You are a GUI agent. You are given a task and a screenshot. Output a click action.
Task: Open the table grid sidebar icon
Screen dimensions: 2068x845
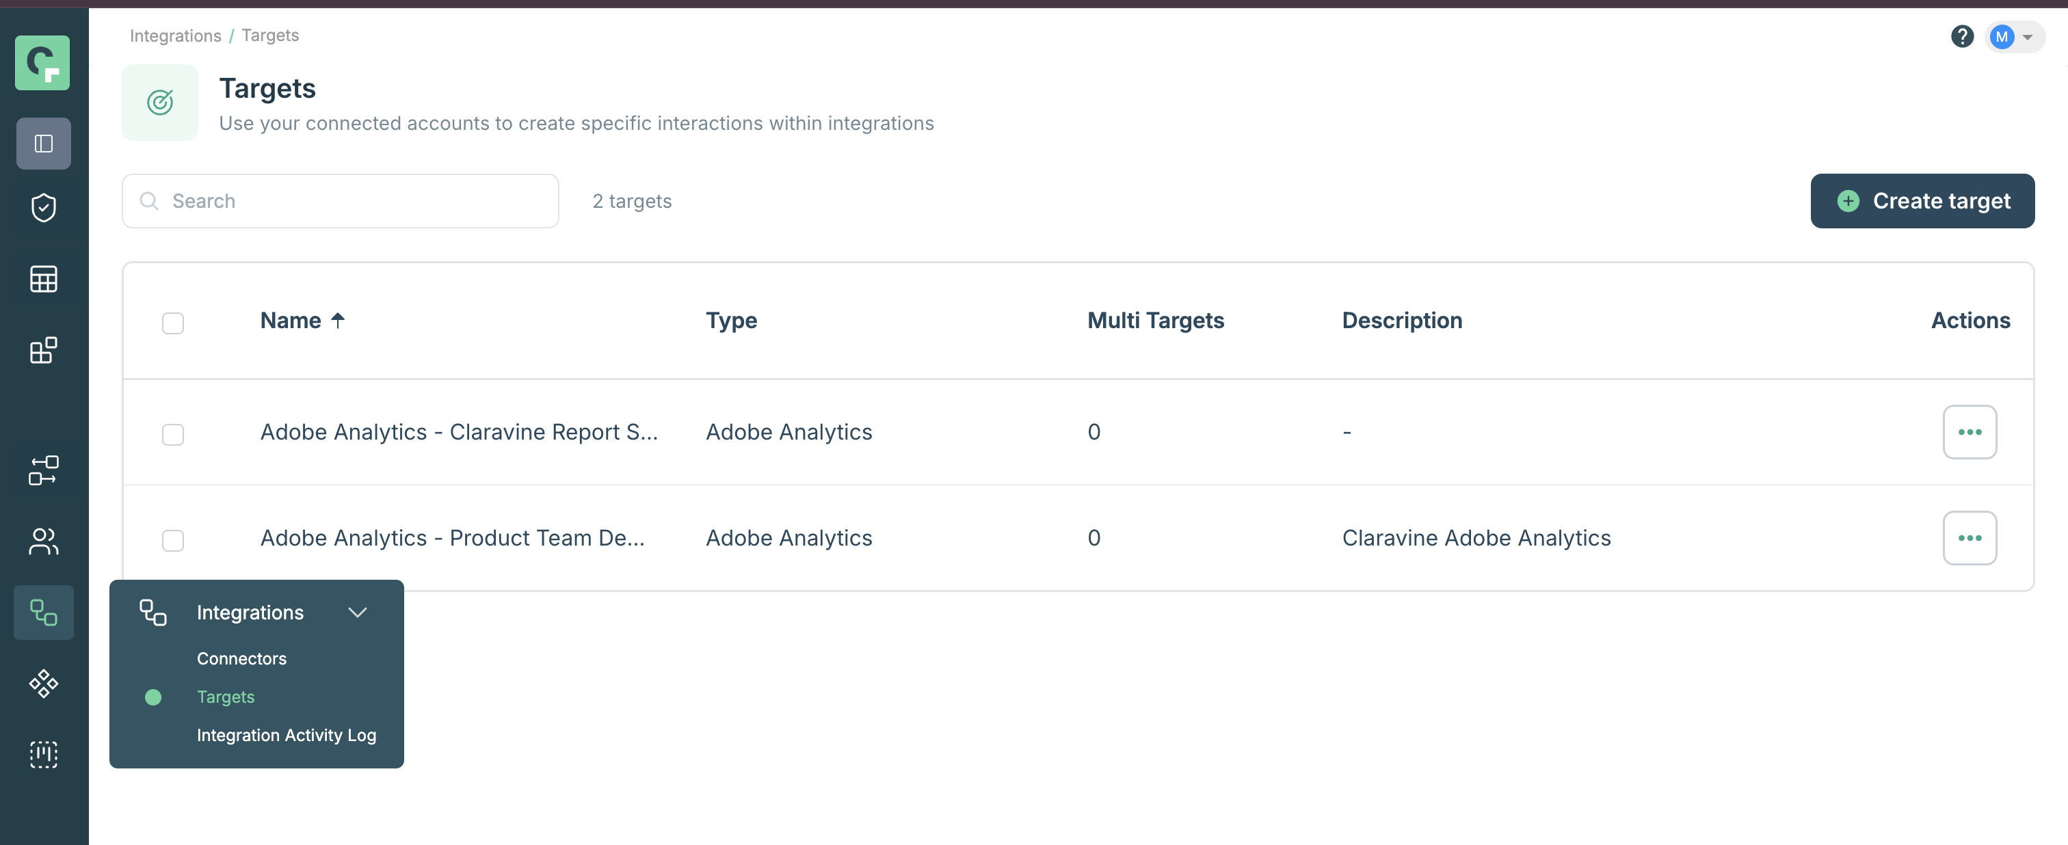[43, 279]
